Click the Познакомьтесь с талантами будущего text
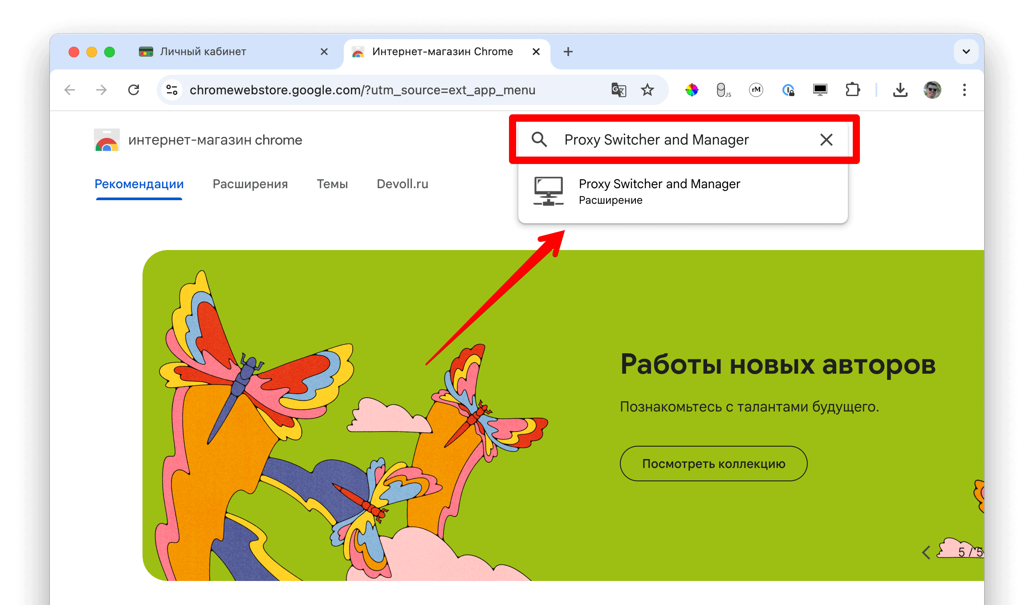 [x=749, y=407]
